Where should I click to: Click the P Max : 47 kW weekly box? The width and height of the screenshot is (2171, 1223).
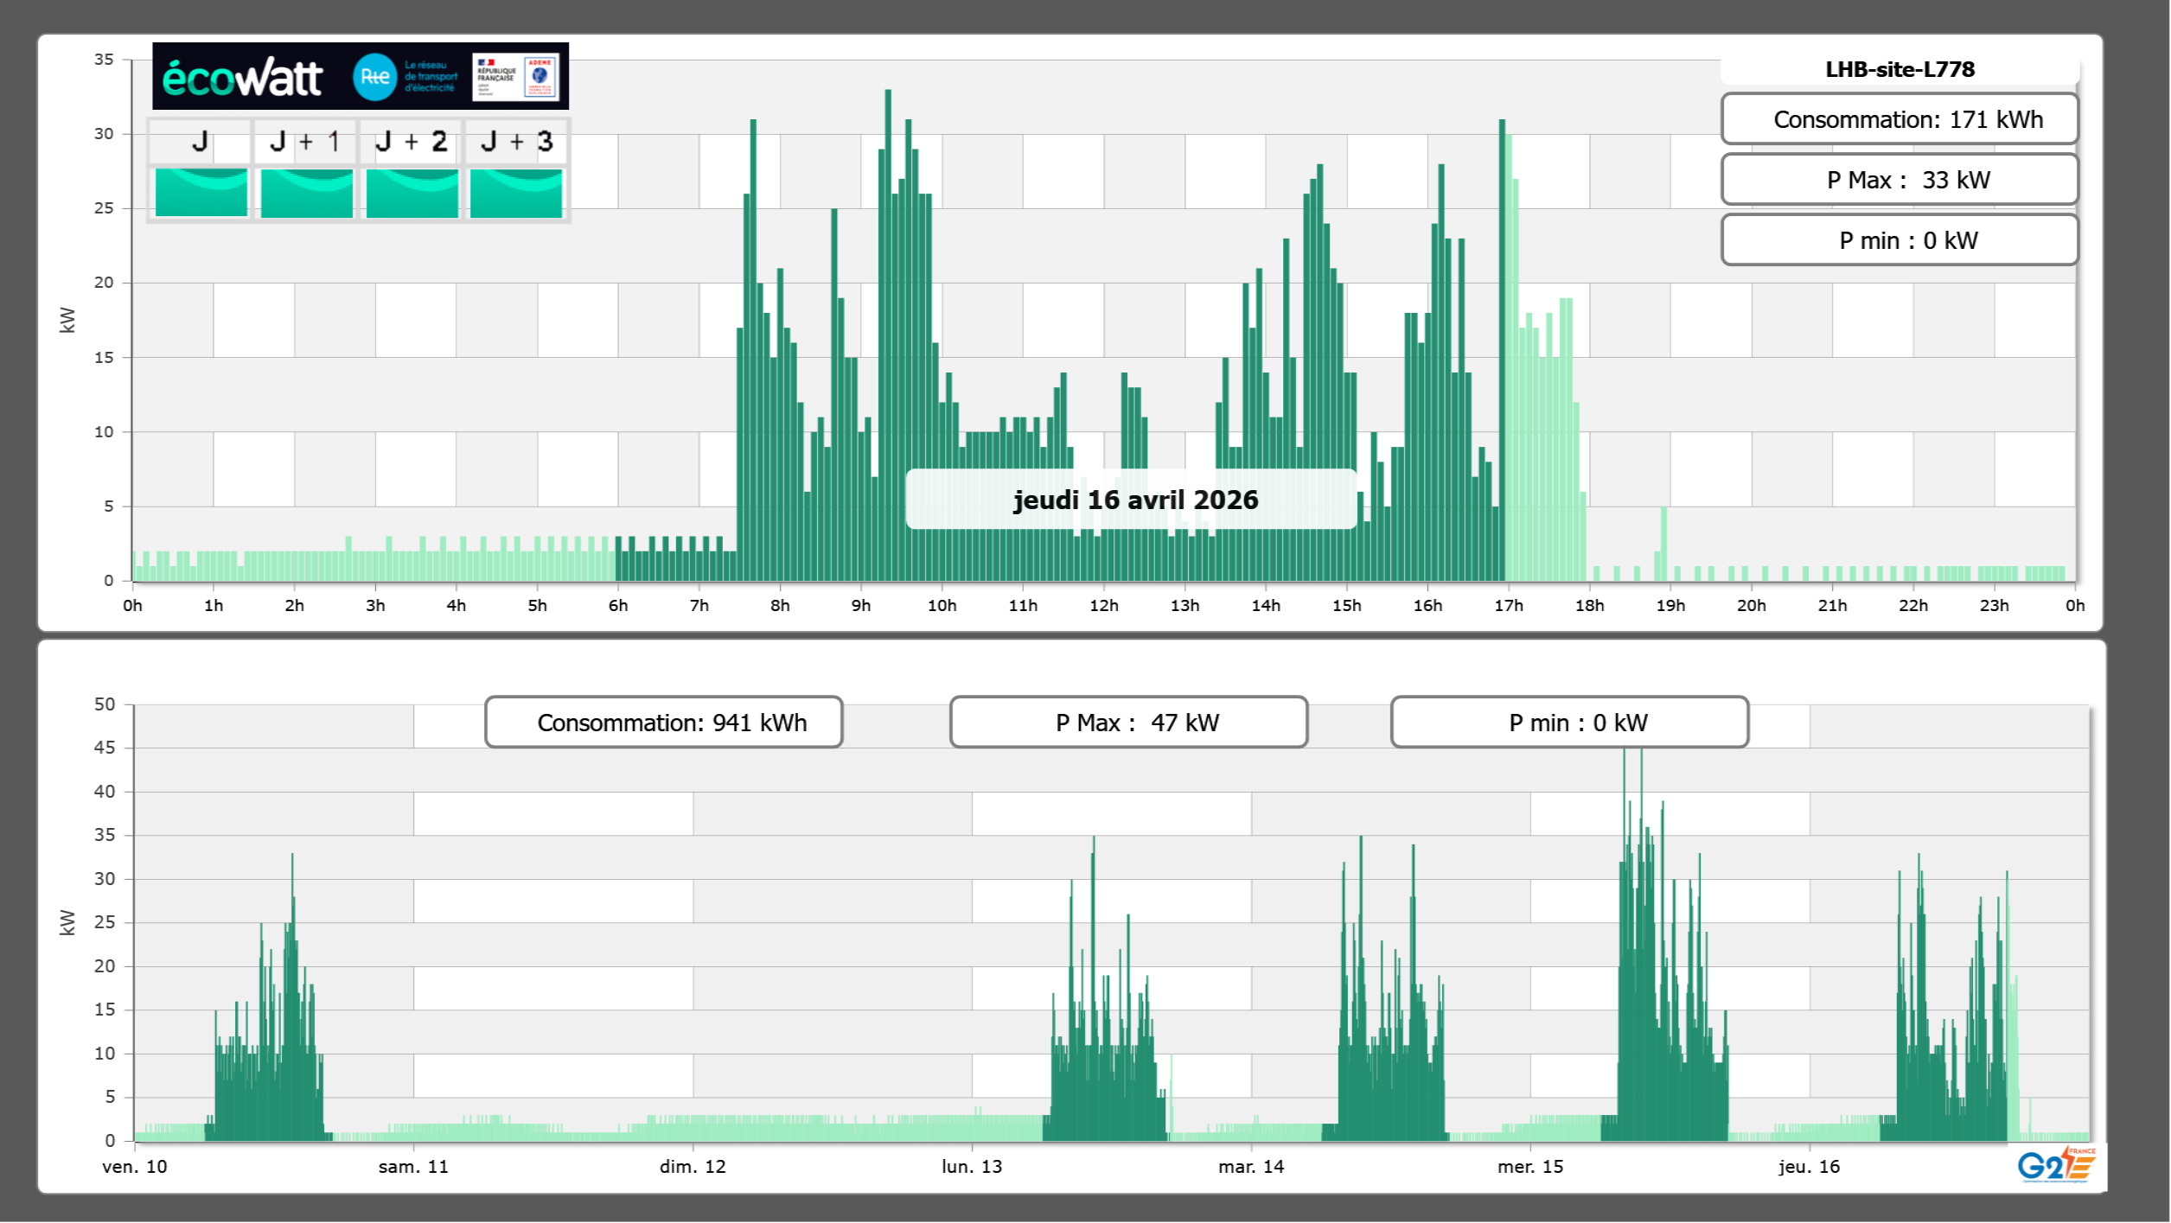coord(1128,723)
